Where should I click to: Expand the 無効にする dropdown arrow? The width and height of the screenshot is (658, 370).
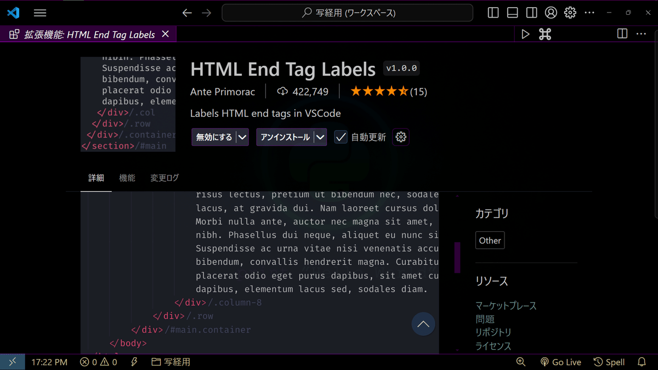tap(242, 137)
